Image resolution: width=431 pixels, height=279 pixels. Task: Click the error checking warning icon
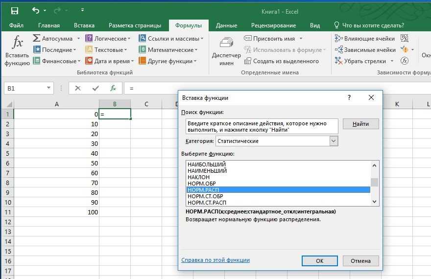tap(405, 50)
